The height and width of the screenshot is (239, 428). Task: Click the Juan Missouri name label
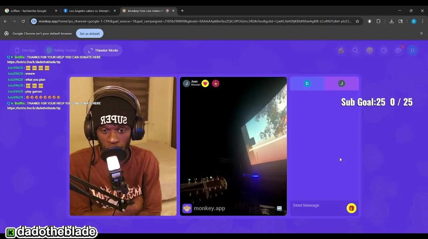pos(196,83)
